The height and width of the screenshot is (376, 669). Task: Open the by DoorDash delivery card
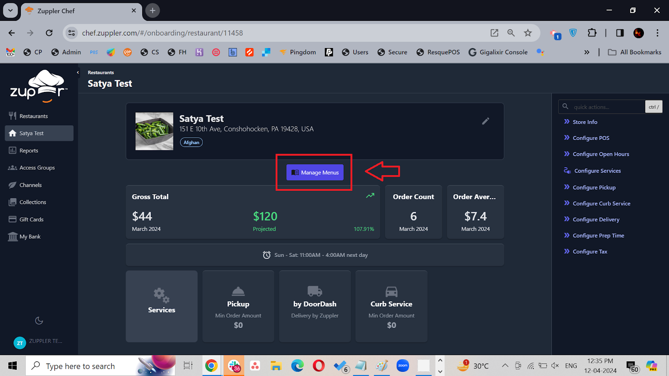coord(315,306)
